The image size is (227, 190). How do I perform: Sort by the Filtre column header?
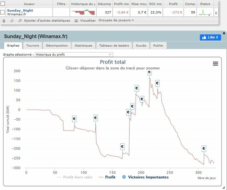(x=61, y=4)
